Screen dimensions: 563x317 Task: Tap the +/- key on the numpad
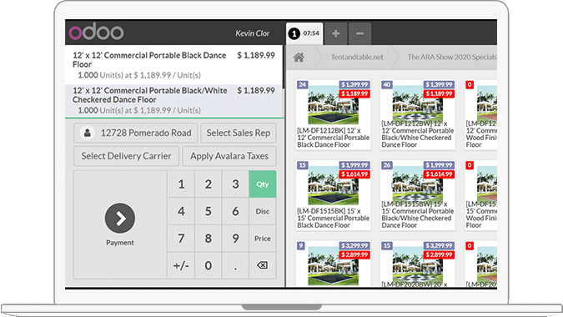click(x=181, y=265)
